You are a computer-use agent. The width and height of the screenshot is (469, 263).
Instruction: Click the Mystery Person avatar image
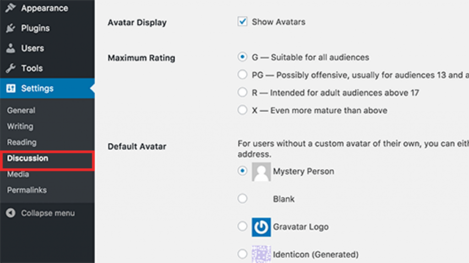pos(261,172)
